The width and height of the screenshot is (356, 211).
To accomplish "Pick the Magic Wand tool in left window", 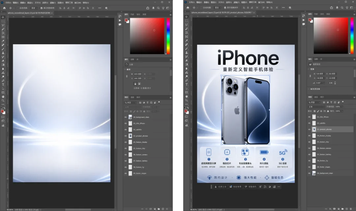I will [x=3, y=29].
